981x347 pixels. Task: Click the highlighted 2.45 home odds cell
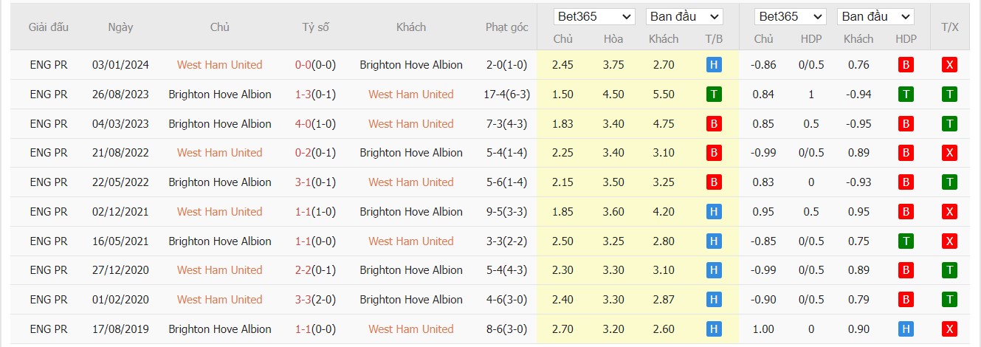tap(562, 65)
